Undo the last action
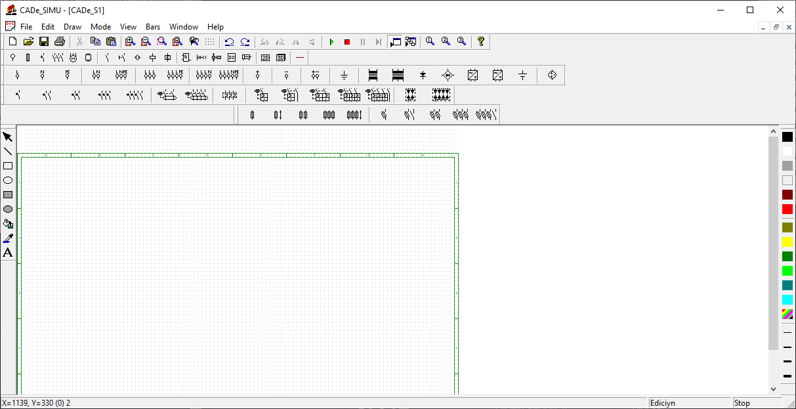 point(229,41)
